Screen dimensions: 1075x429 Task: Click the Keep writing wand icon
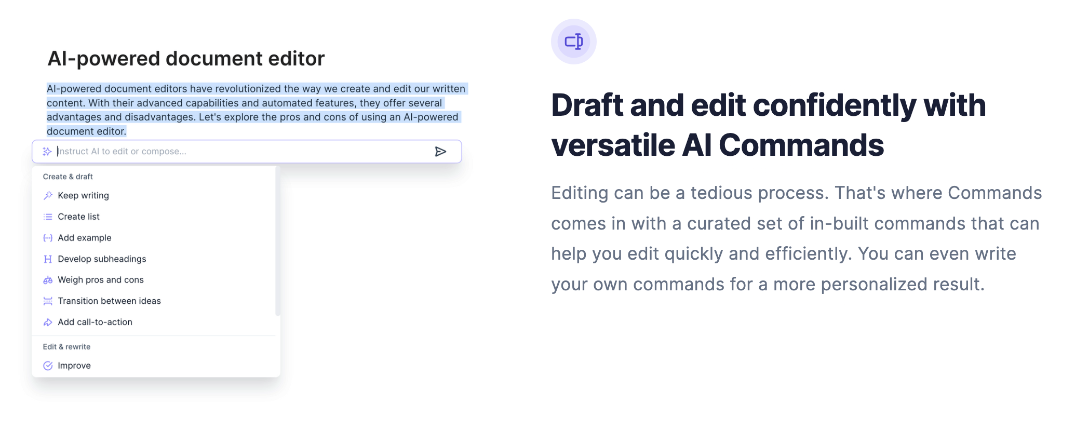pos(48,196)
